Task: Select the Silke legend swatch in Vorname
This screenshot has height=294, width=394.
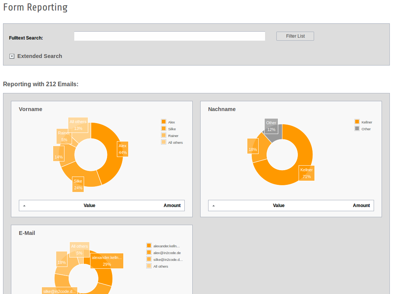Action: [164, 128]
